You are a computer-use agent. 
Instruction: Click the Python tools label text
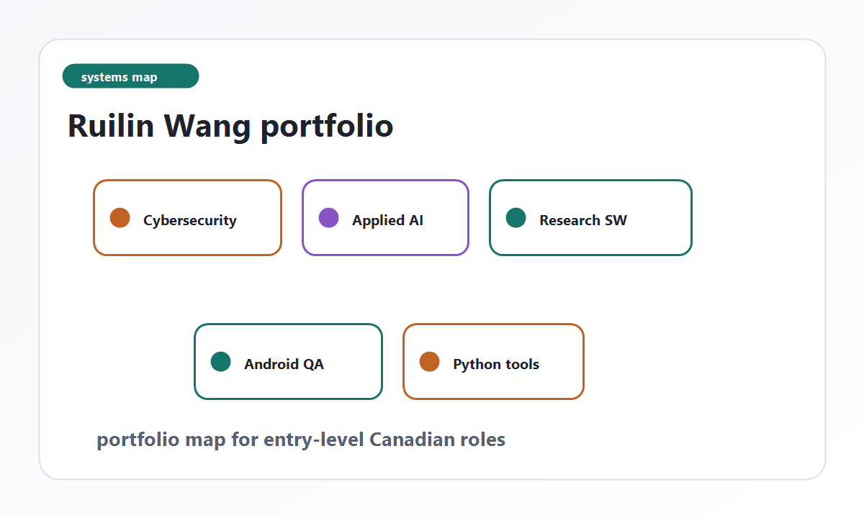(x=496, y=364)
